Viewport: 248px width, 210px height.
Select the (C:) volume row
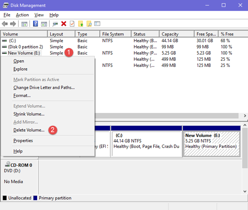(x=124, y=41)
